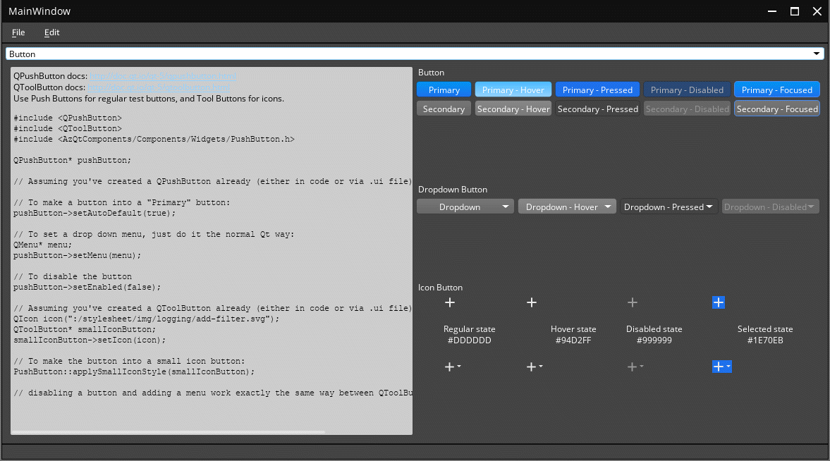Click the regular state plus icon button

450,302
